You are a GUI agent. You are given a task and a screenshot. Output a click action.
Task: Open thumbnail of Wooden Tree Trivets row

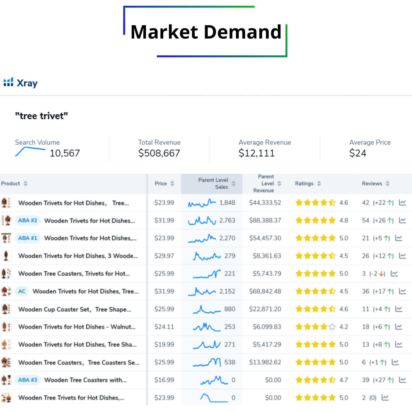click(x=6, y=398)
